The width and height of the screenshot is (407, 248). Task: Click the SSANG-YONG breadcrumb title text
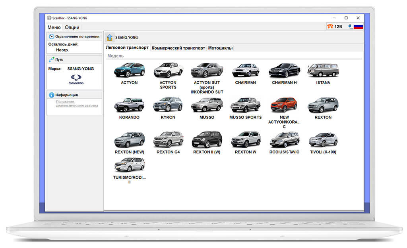126,38
